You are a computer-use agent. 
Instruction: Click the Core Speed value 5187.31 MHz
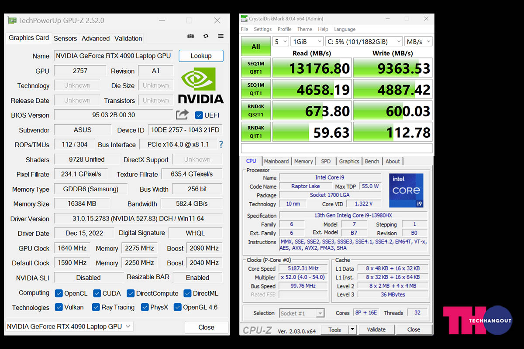tap(303, 268)
